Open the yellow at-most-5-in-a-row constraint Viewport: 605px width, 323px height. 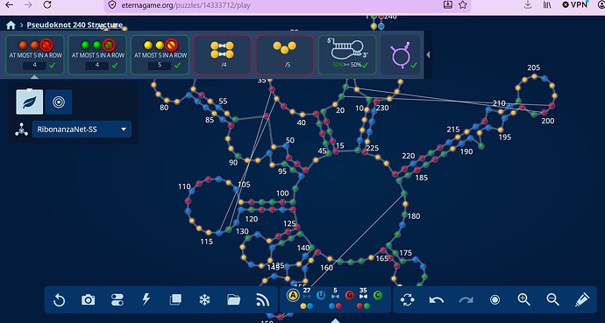160,54
